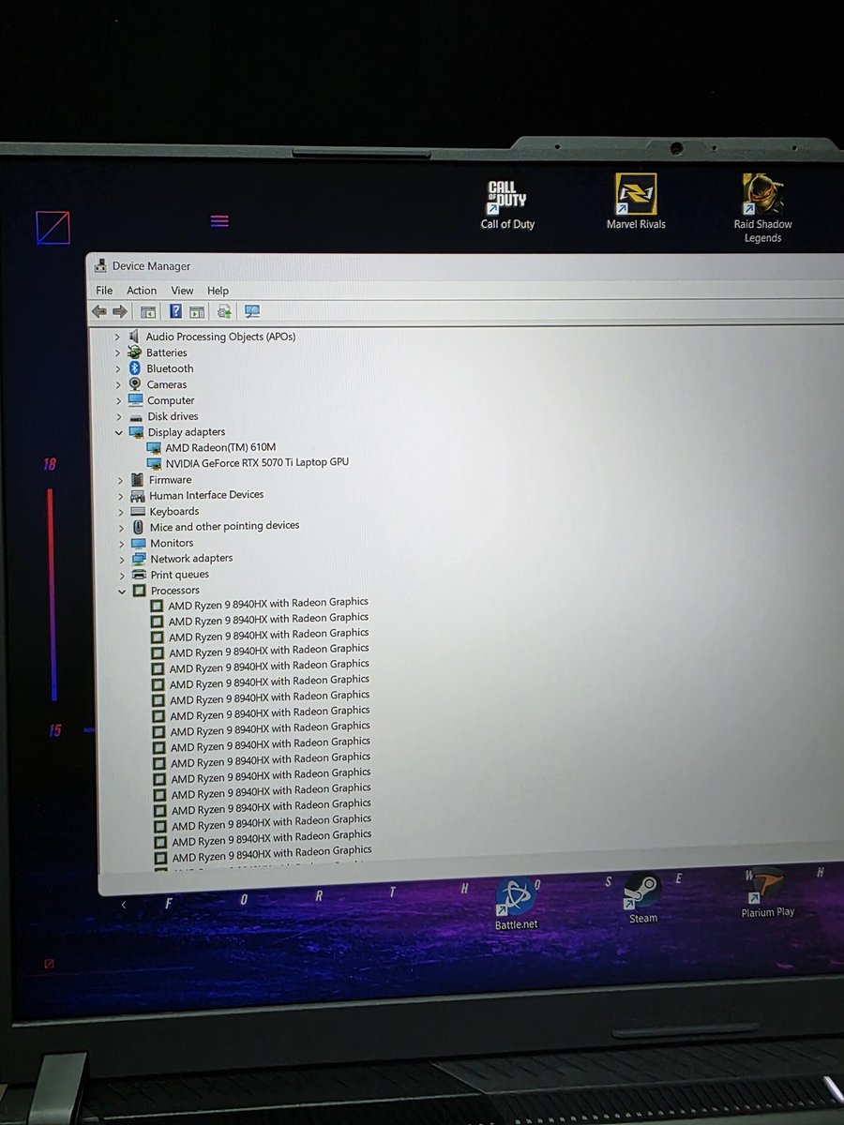The image size is (844, 1125).
Task: Select the Firmware label
Action: (x=170, y=480)
